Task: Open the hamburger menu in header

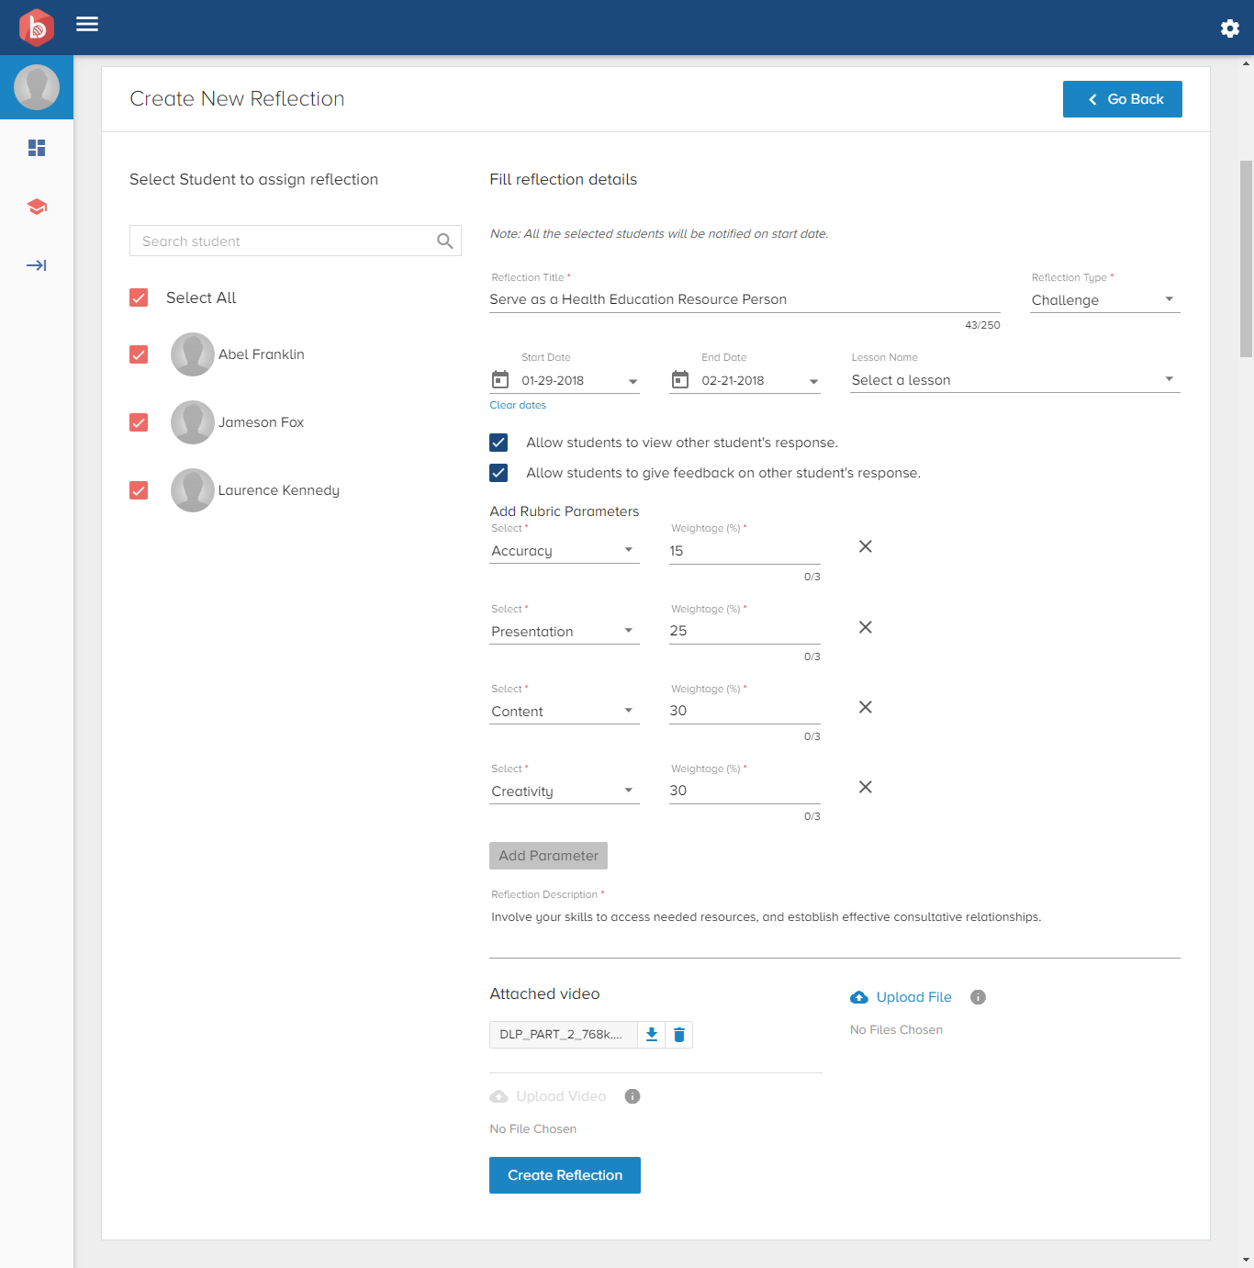Action: click(87, 24)
